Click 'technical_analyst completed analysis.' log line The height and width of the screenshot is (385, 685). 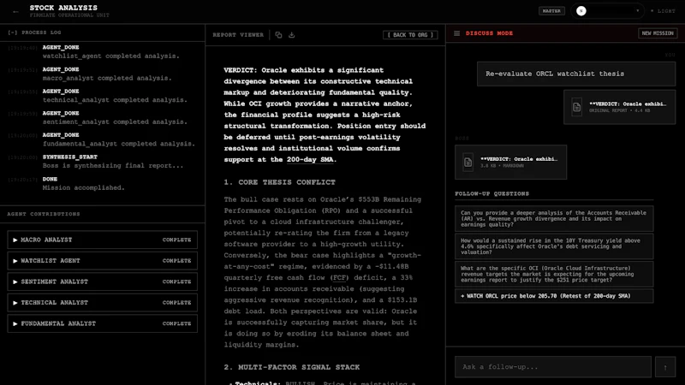(x=115, y=100)
